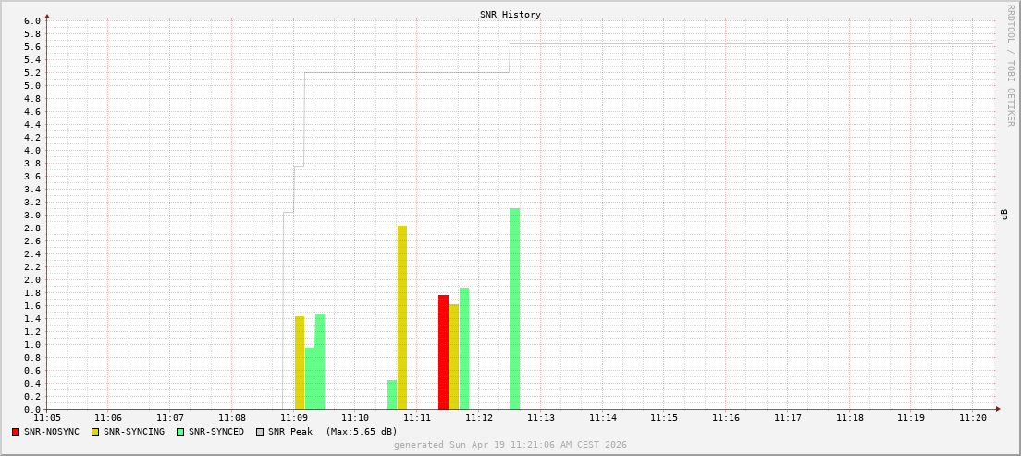Click the tallest yellow bar near 11:11

point(402,317)
